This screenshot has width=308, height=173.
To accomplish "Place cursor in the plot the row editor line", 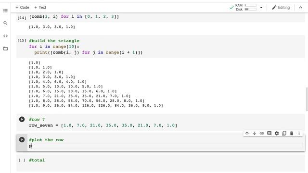I will 166,146.
